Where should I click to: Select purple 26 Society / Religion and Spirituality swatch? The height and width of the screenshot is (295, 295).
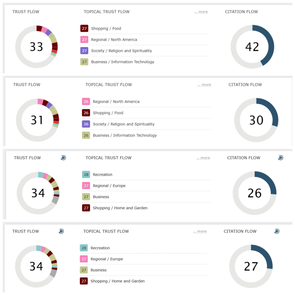pos(86,124)
